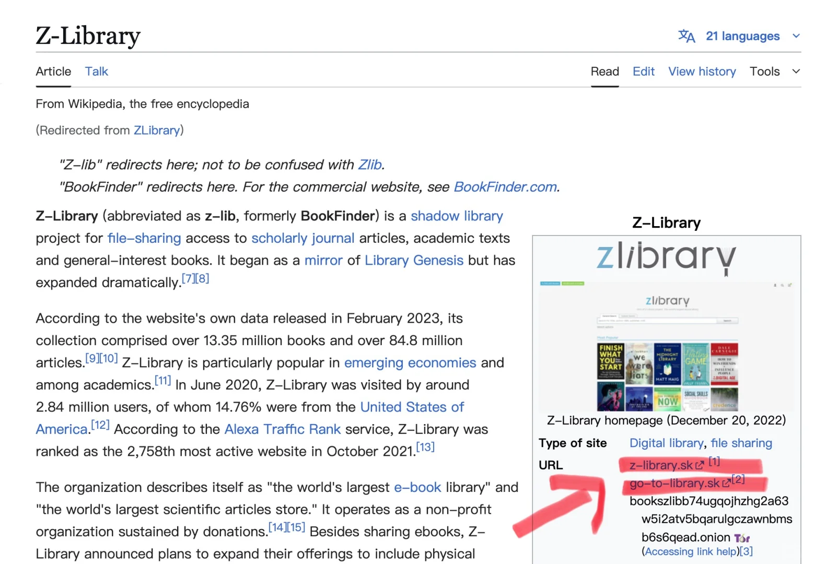This screenshot has height=564, width=815.
Task: Open the Alexa Traffic Rank link
Action: (x=283, y=429)
